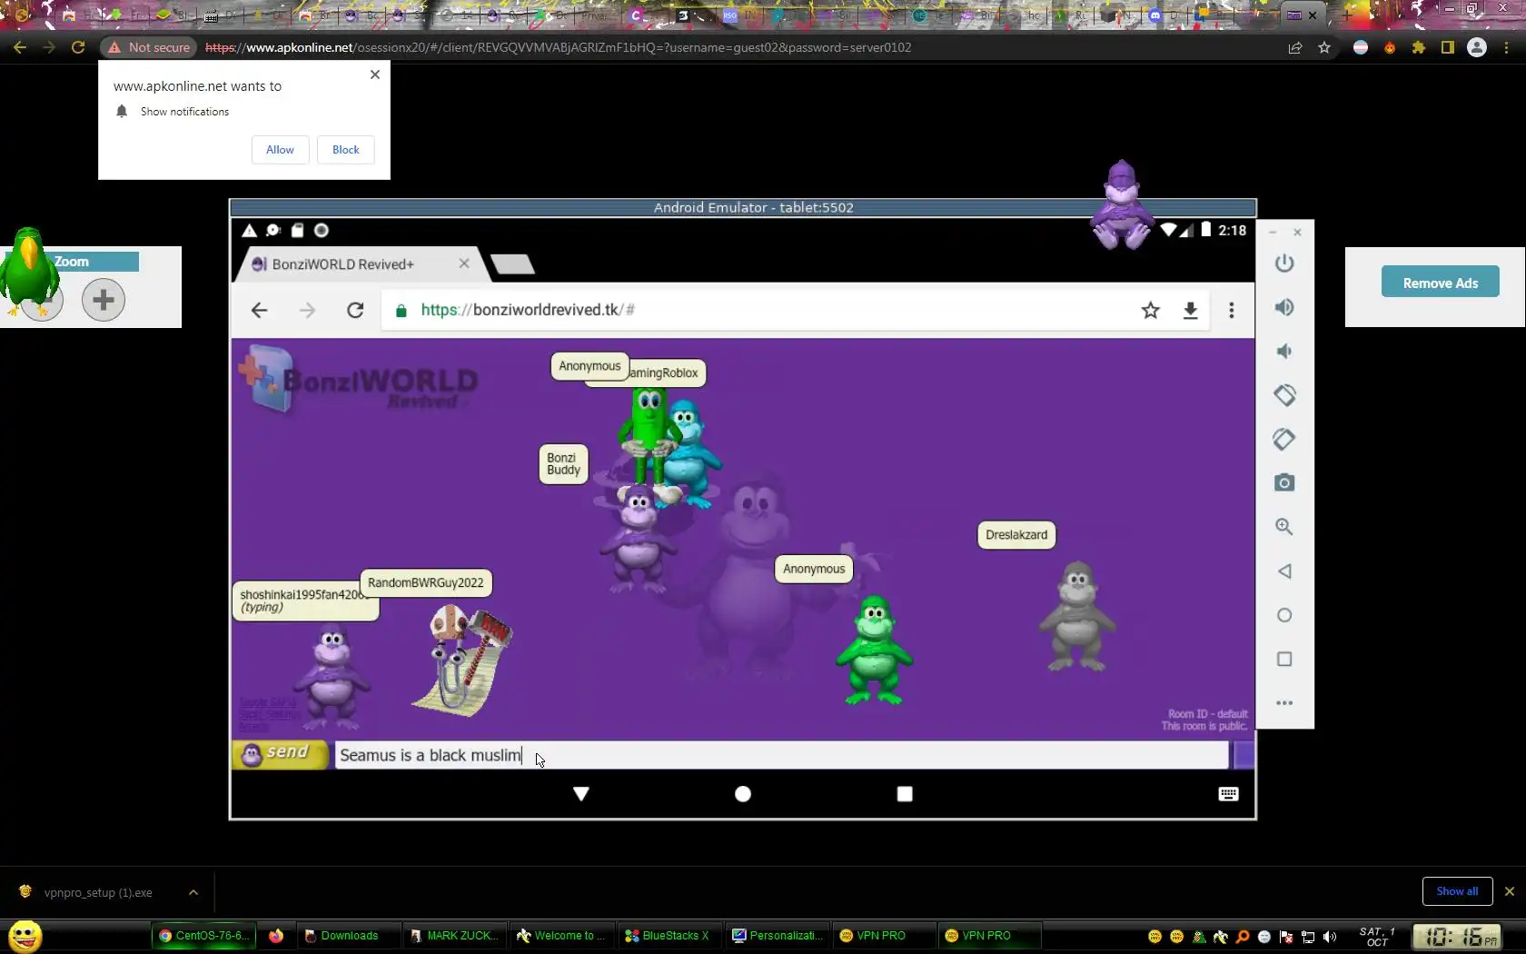Tap Android navigation back triangle at bottom
The height and width of the screenshot is (954, 1526).
581,794
